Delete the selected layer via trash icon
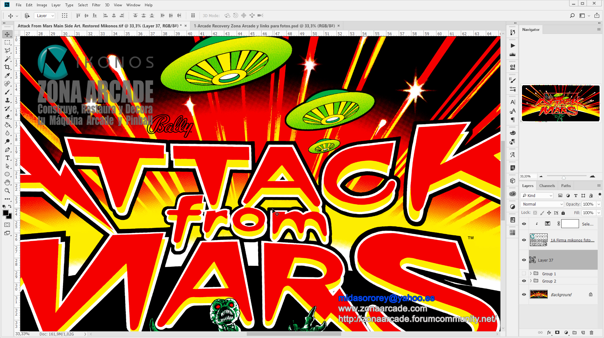Viewport: 604px width, 338px height. 592,333
